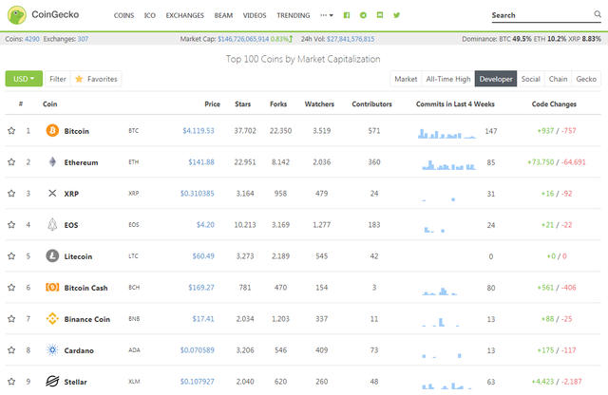Screen dimensions: 608x395
Task: Open Bitcoin price link $4,119.53
Action: pos(199,131)
